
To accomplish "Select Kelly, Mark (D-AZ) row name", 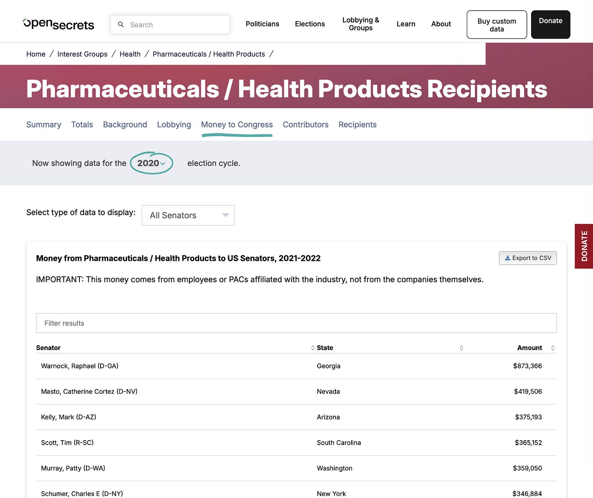I will point(68,417).
